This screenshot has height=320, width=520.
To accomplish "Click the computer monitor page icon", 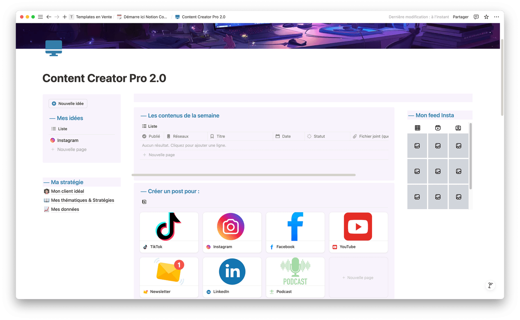I will click(x=54, y=48).
